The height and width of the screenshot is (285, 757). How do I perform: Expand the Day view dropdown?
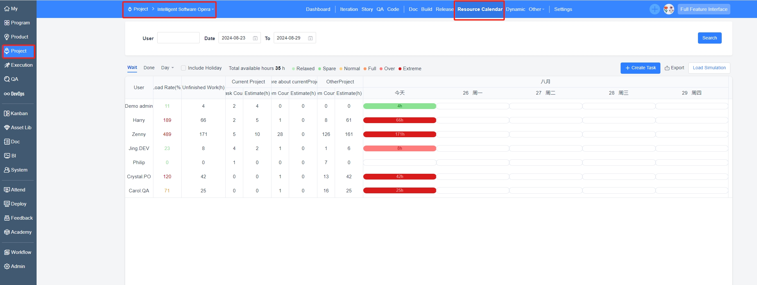pos(167,68)
